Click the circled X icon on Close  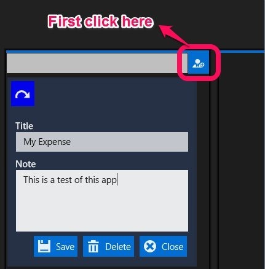click(x=150, y=246)
